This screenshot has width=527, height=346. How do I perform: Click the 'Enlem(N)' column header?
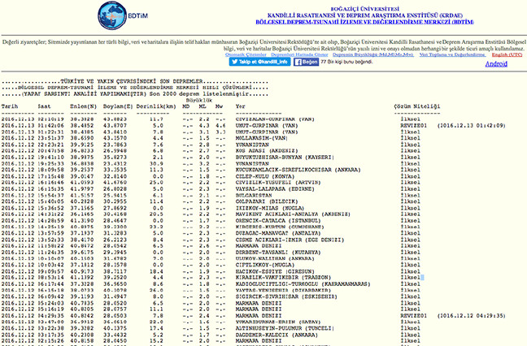pyautogui.click(x=83, y=106)
